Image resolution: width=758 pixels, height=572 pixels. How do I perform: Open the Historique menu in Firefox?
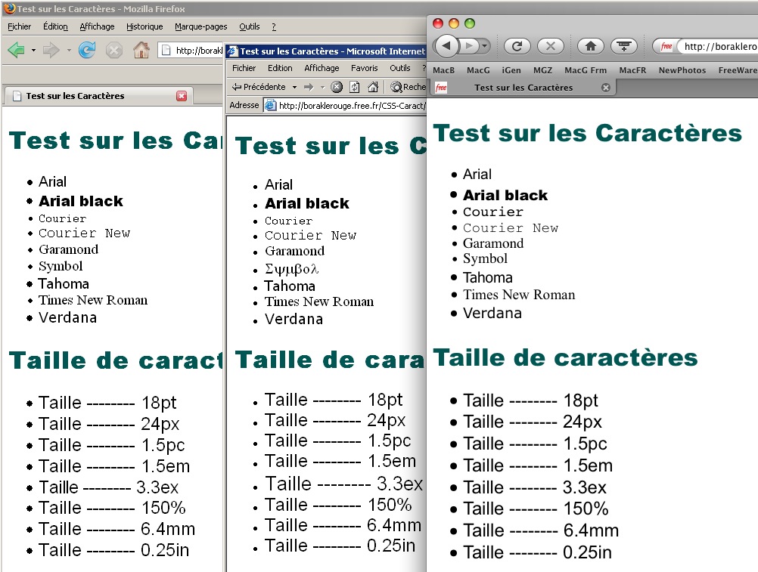pos(144,26)
